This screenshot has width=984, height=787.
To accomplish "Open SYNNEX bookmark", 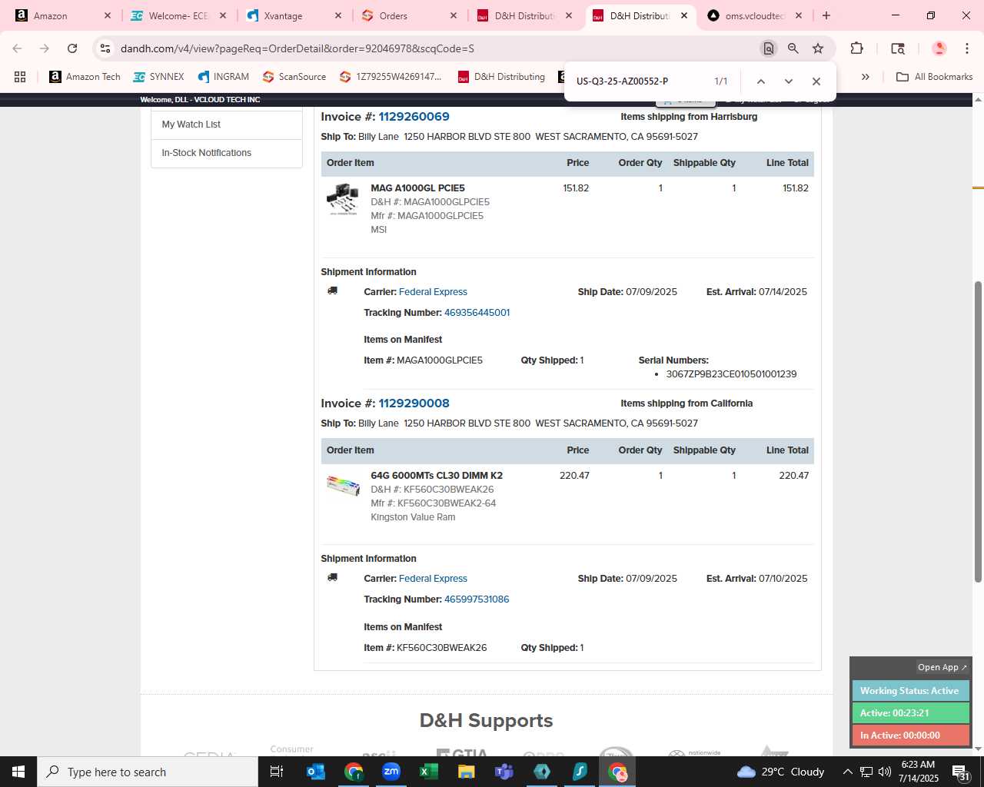I will (158, 77).
